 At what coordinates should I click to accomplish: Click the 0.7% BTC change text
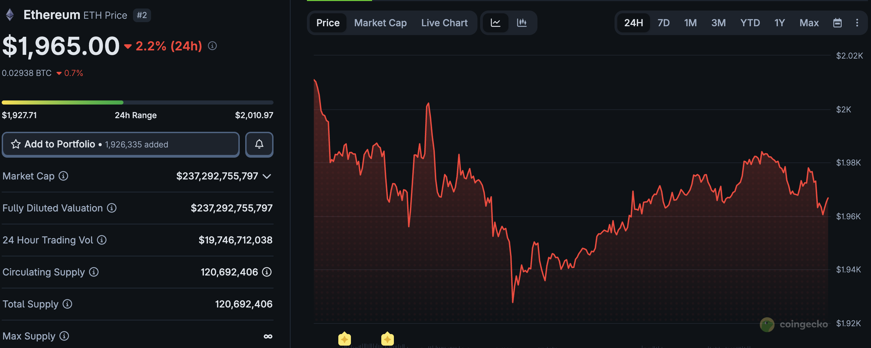coord(74,73)
